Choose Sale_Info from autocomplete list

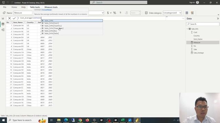tap(72, 20)
